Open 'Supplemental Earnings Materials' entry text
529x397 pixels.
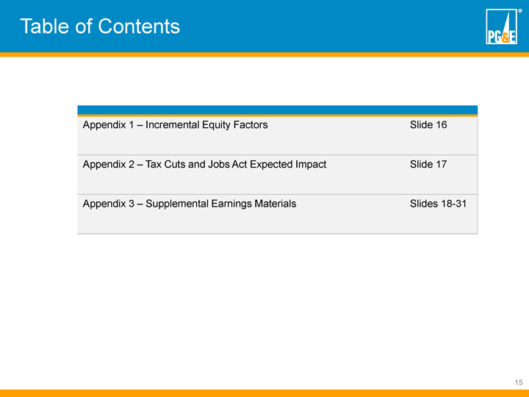coord(221,203)
